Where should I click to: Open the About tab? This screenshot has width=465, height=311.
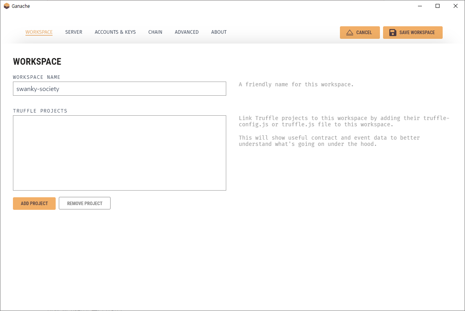pos(219,32)
